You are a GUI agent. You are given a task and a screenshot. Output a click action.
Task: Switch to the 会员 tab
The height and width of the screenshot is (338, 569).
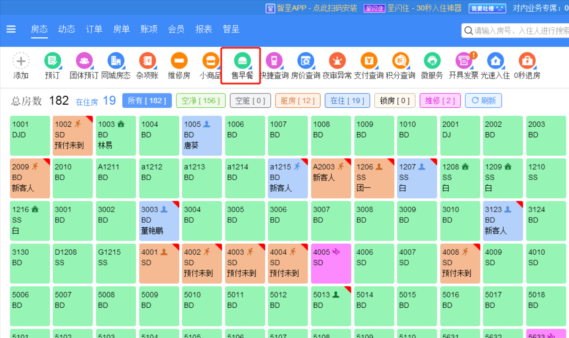(x=176, y=29)
